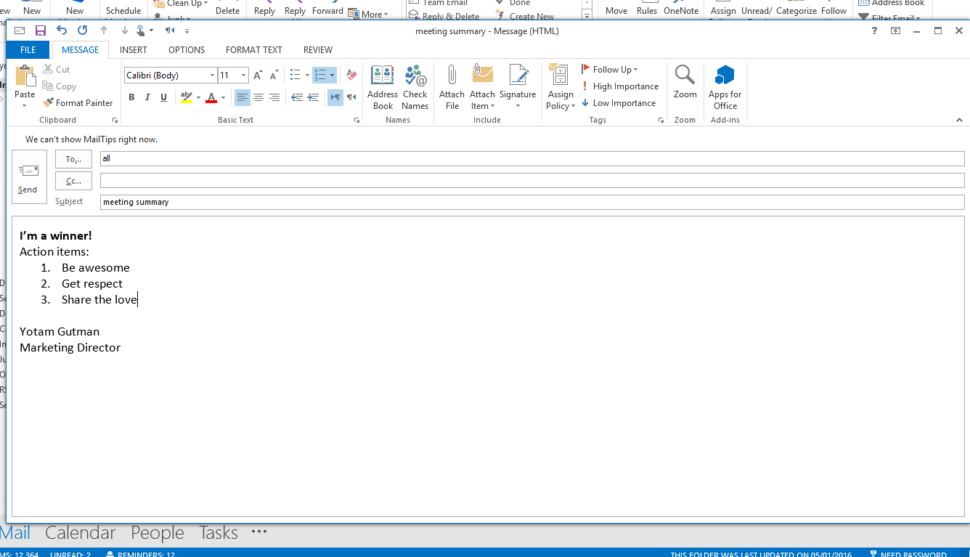This screenshot has height=557, width=970.
Task: Toggle italic formatting
Action: point(147,97)
